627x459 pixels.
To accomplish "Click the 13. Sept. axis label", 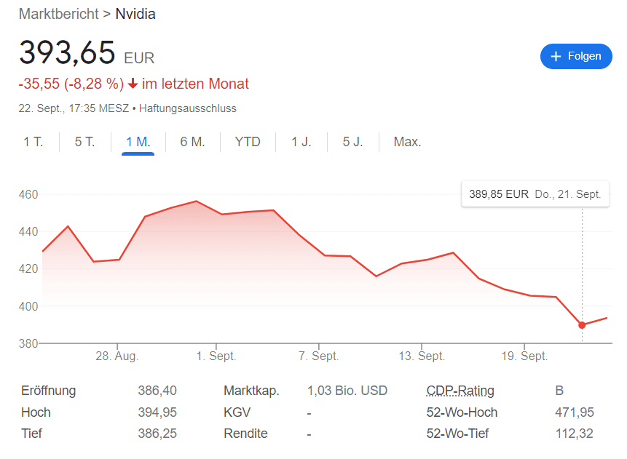I will click(422, 356).
